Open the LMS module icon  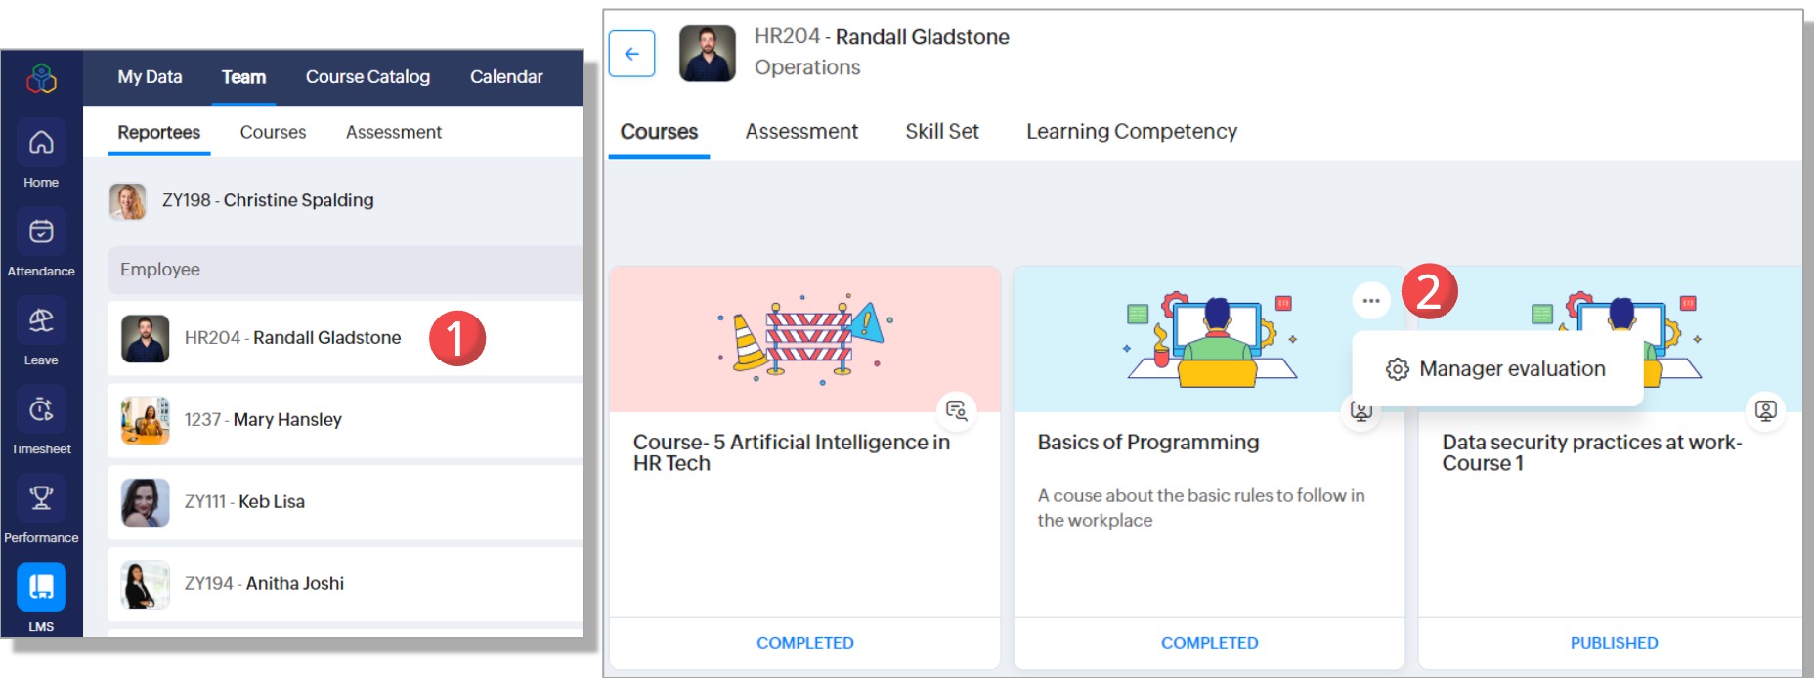click(x=41, y=587)
